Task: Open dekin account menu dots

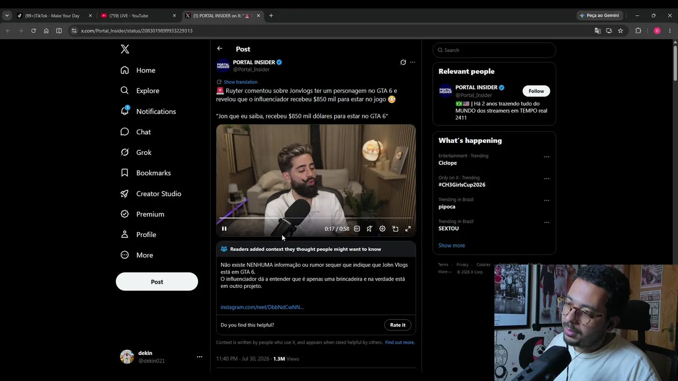Action: [x=200, y=357]
